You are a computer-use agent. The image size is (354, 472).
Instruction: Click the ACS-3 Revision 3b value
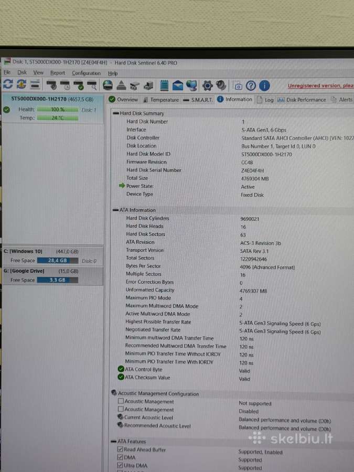(260, 243)
